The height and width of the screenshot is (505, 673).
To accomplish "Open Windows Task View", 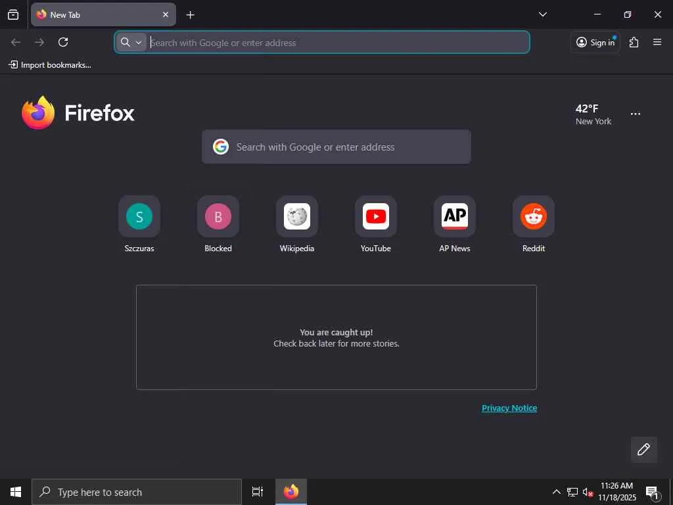I will tap(258, 492).
